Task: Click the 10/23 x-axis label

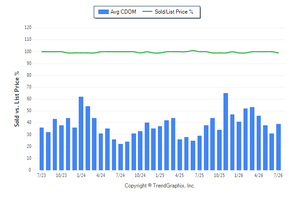Action: pyautogui.click(x=61, y=175)
